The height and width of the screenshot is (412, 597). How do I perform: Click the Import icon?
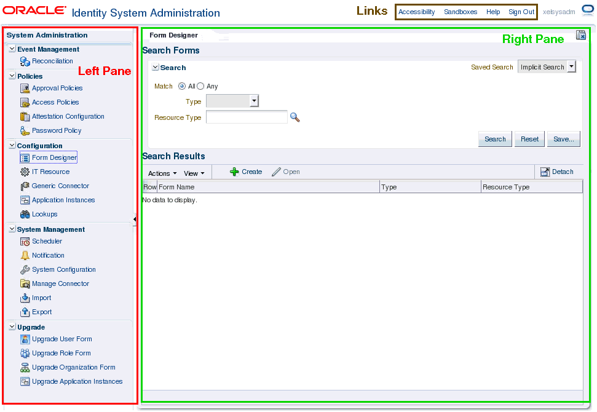25,298
